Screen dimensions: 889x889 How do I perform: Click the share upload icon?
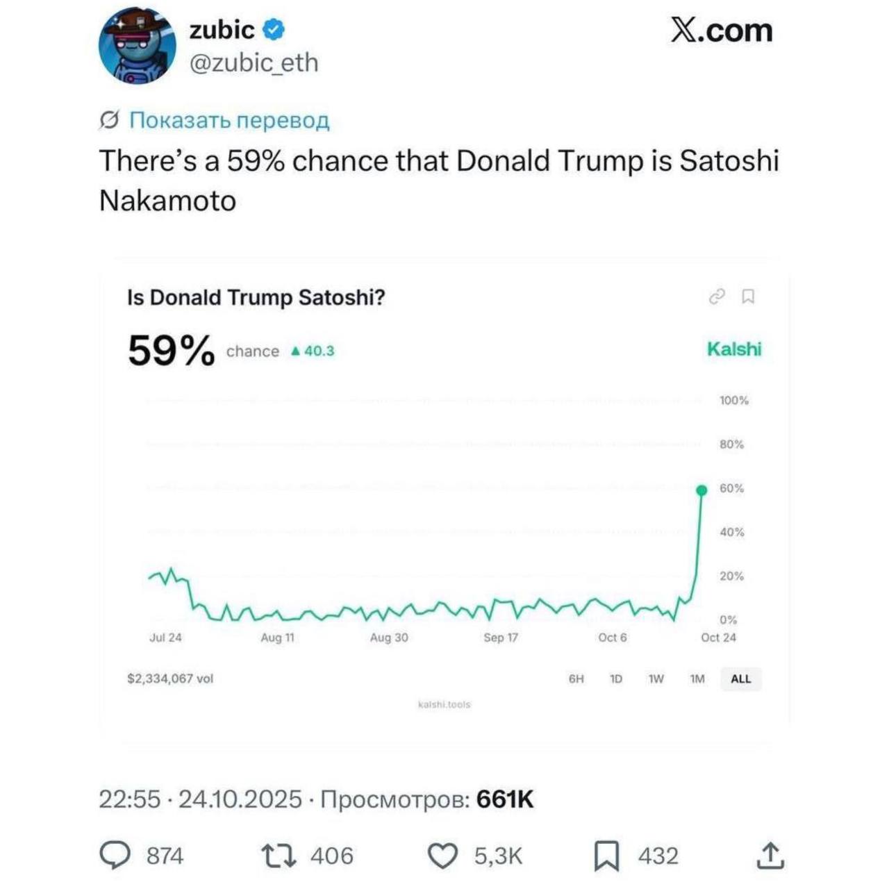click(770, 856)
